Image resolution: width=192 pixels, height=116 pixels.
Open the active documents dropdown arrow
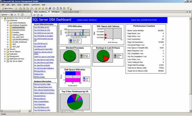(x=187, y=12)
